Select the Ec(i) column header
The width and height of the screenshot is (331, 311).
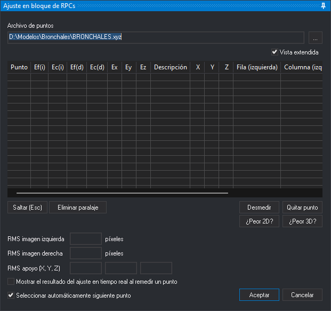(58, 67)
